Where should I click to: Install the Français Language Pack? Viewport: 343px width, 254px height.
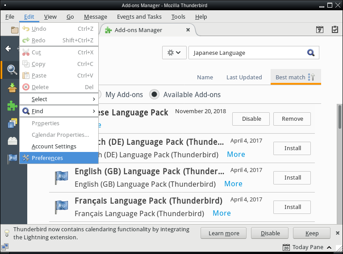[292, 207]
